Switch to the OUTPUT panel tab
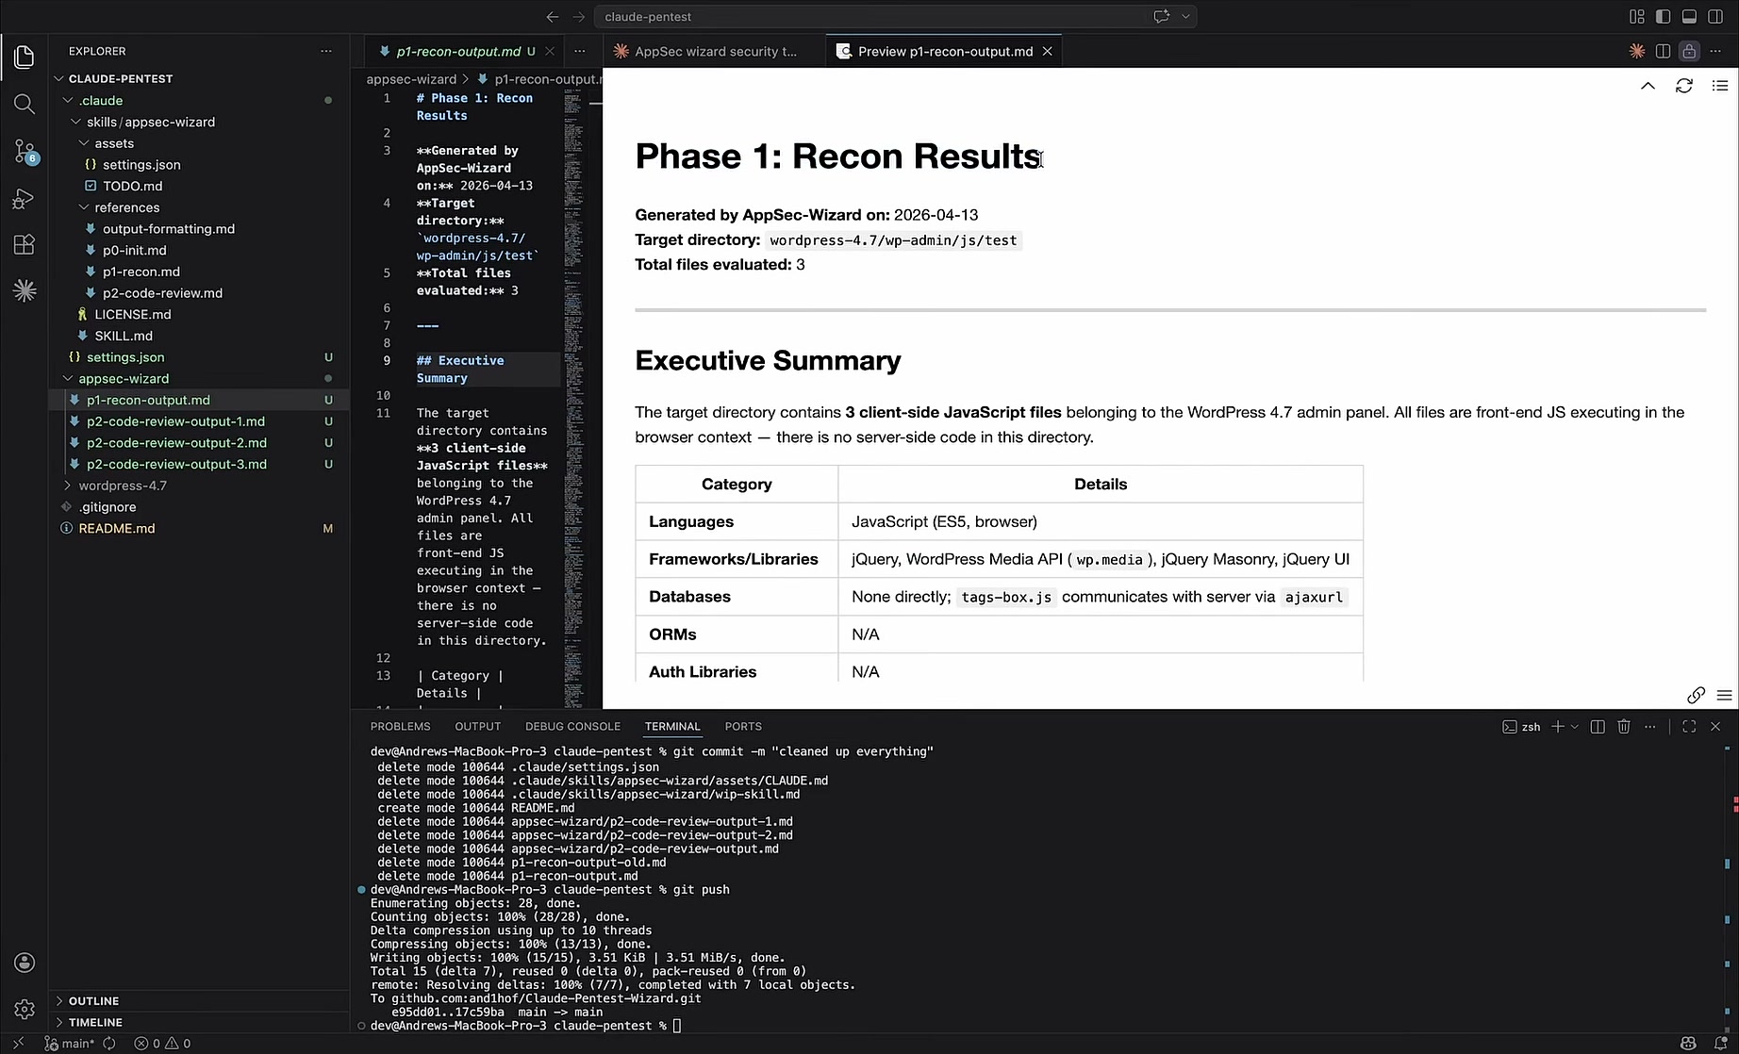 point(477,727)
